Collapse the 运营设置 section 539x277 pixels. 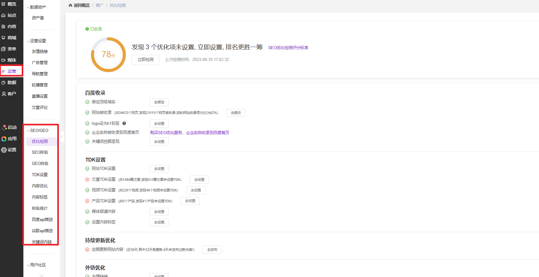tap(28, 41)
